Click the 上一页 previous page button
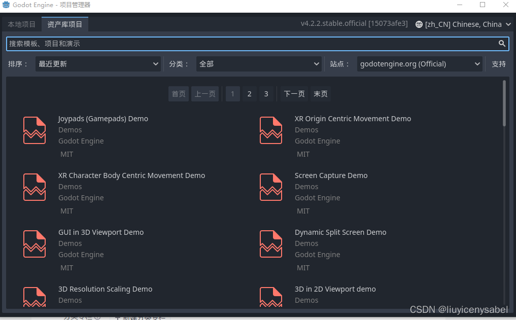The image size is (516, 320). tap(205, 94)
